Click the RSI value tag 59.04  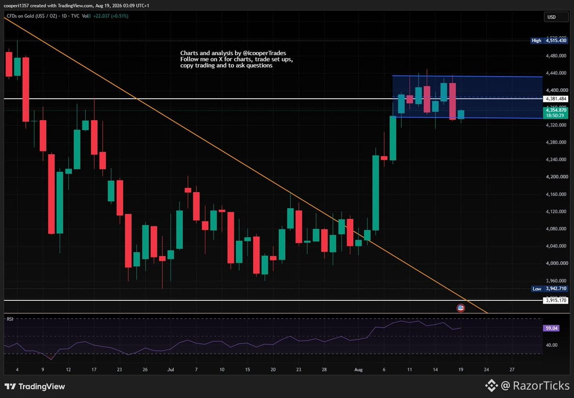coord(551,328)
